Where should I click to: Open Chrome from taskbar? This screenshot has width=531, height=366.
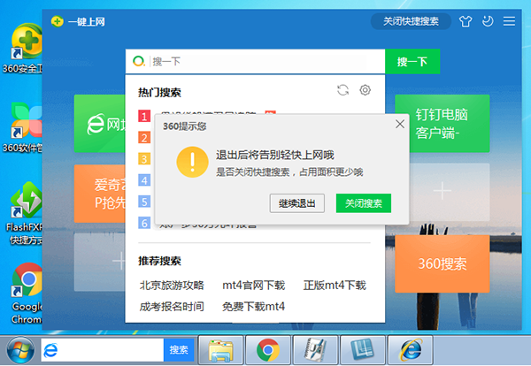pyautogui.click(x=268, y=350)
